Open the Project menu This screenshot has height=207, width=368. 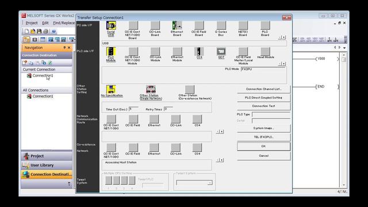point(32,23)
